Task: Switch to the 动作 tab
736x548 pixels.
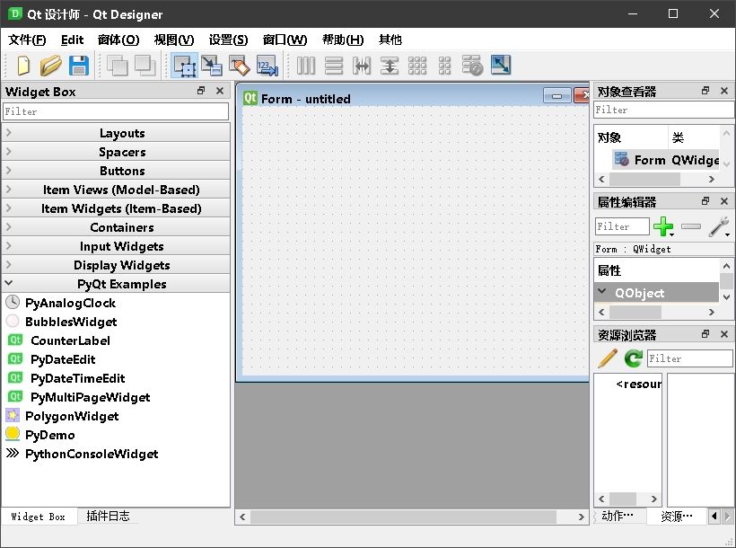Action: (x=618, y=516)
